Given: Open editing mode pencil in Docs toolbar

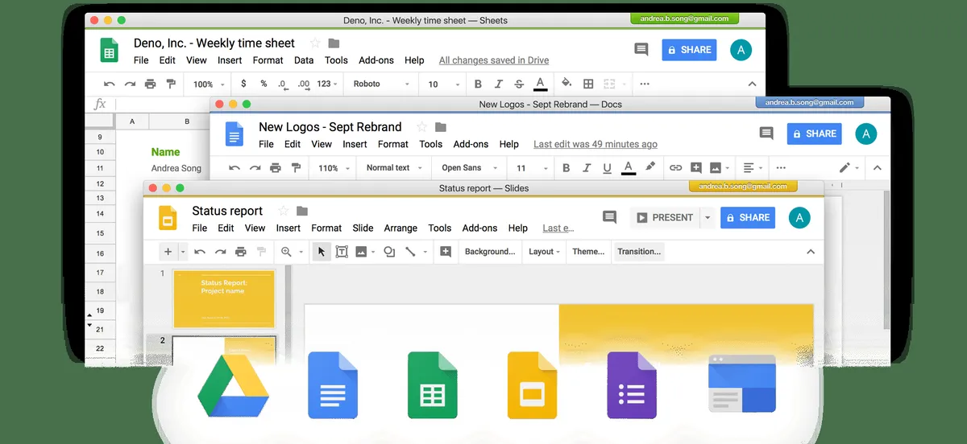Looking at the screenshot, I should (x=848, y=168).
